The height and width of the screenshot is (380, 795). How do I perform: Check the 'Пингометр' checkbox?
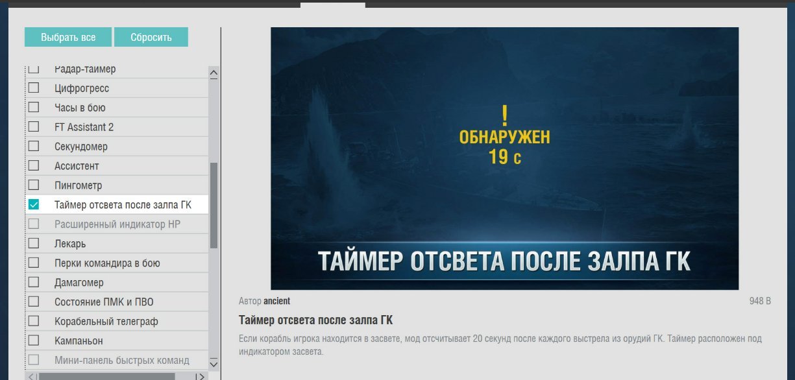34,185
